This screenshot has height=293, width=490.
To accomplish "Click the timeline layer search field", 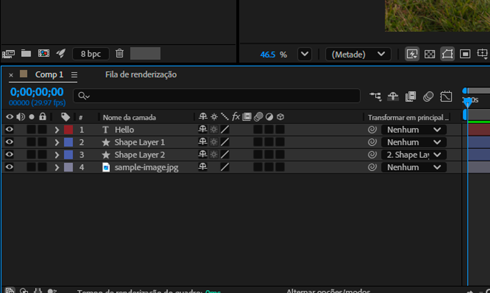I will pyautogui.click(x=216, y=96).
